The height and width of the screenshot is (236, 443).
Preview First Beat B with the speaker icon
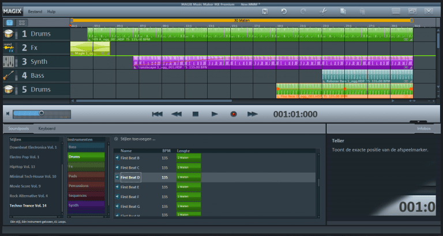pyautogui.click(x=117, y=158)
